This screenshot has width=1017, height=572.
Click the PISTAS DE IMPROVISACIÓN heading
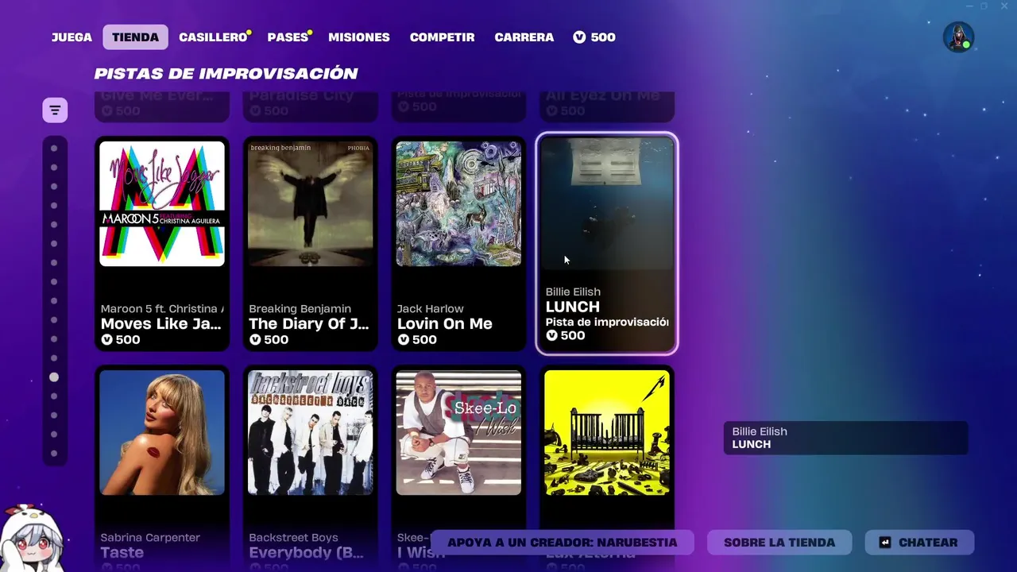coord(226,73)
